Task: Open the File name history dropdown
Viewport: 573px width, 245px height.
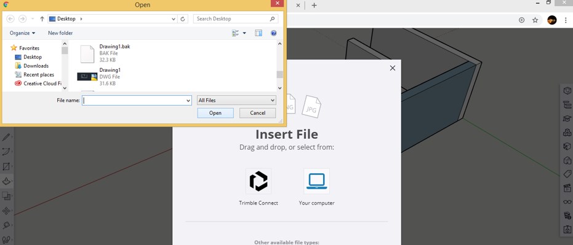Action: tap(188, 100)
